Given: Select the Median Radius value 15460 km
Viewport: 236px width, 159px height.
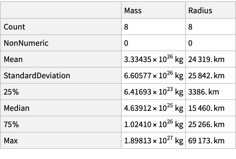Looking at the screenshot, I should (206, 108).
